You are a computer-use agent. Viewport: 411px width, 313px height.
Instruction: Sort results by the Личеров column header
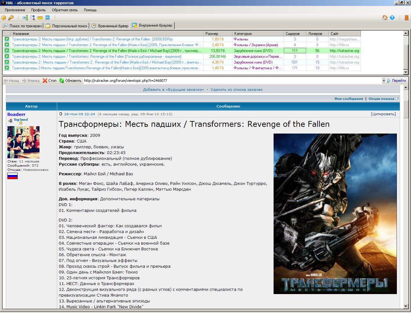[x=317, y=33]
